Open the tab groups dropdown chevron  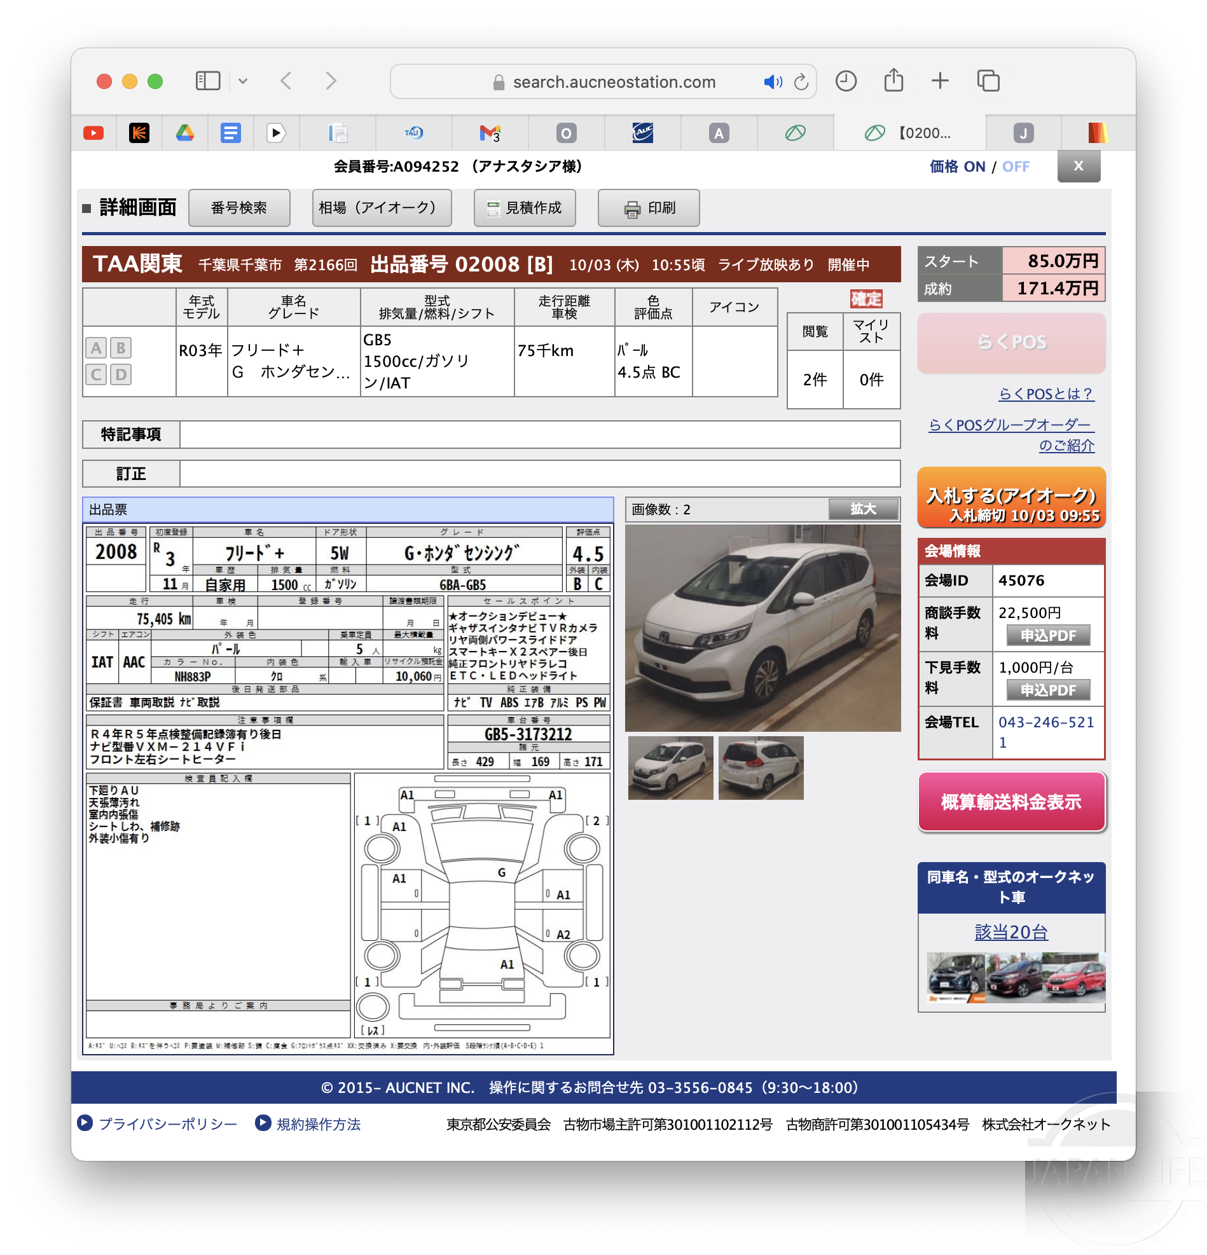point(243,81)
